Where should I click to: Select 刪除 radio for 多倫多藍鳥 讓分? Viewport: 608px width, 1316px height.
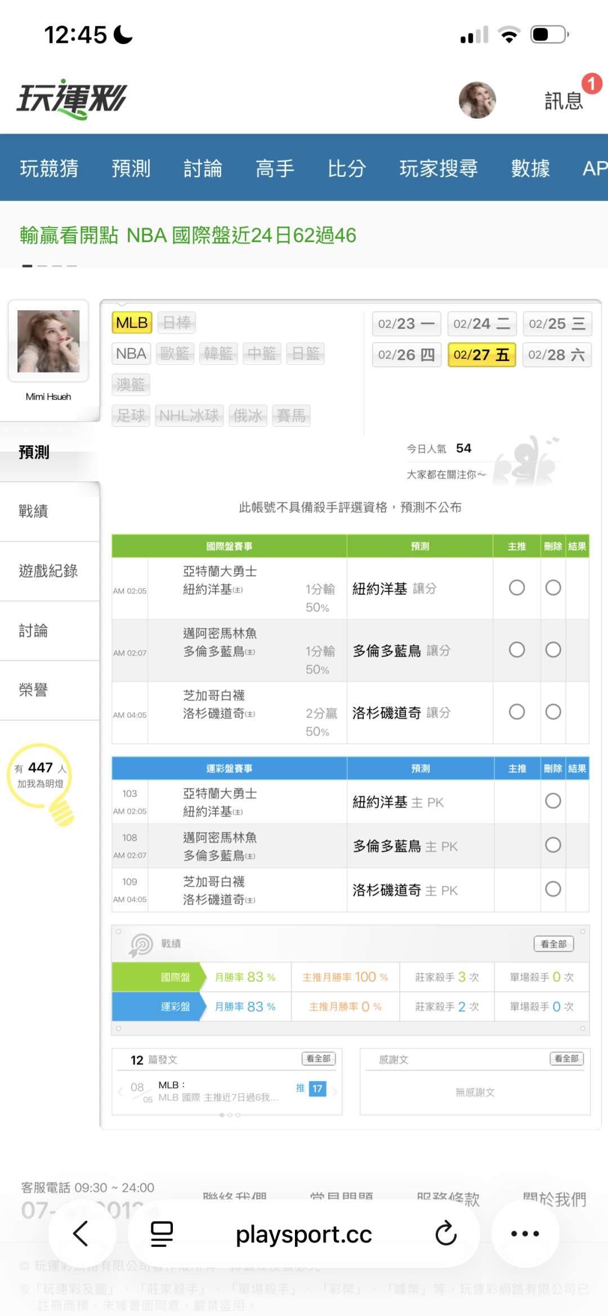click(553, 650)
